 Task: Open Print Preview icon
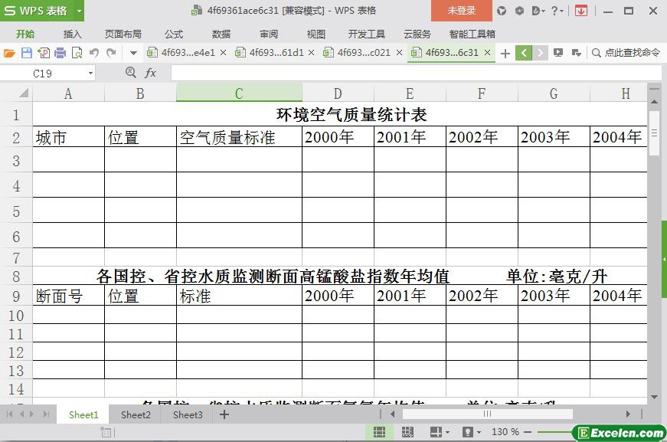pyautogui.click(x=77, y=53)
